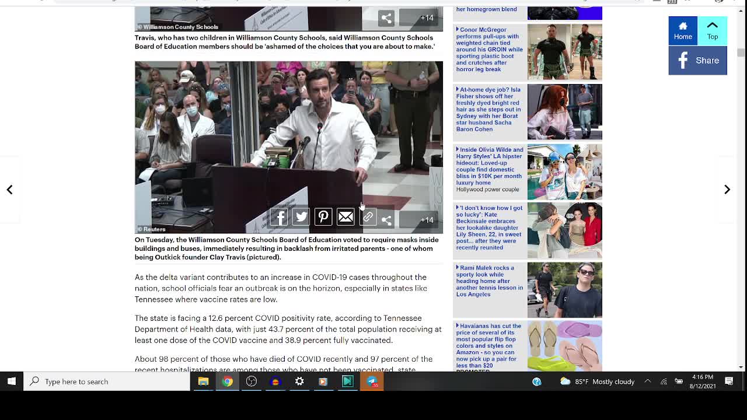747x420 pixels.
Task: Open the circular app icon in taskbar
Action: pos(252,381)
